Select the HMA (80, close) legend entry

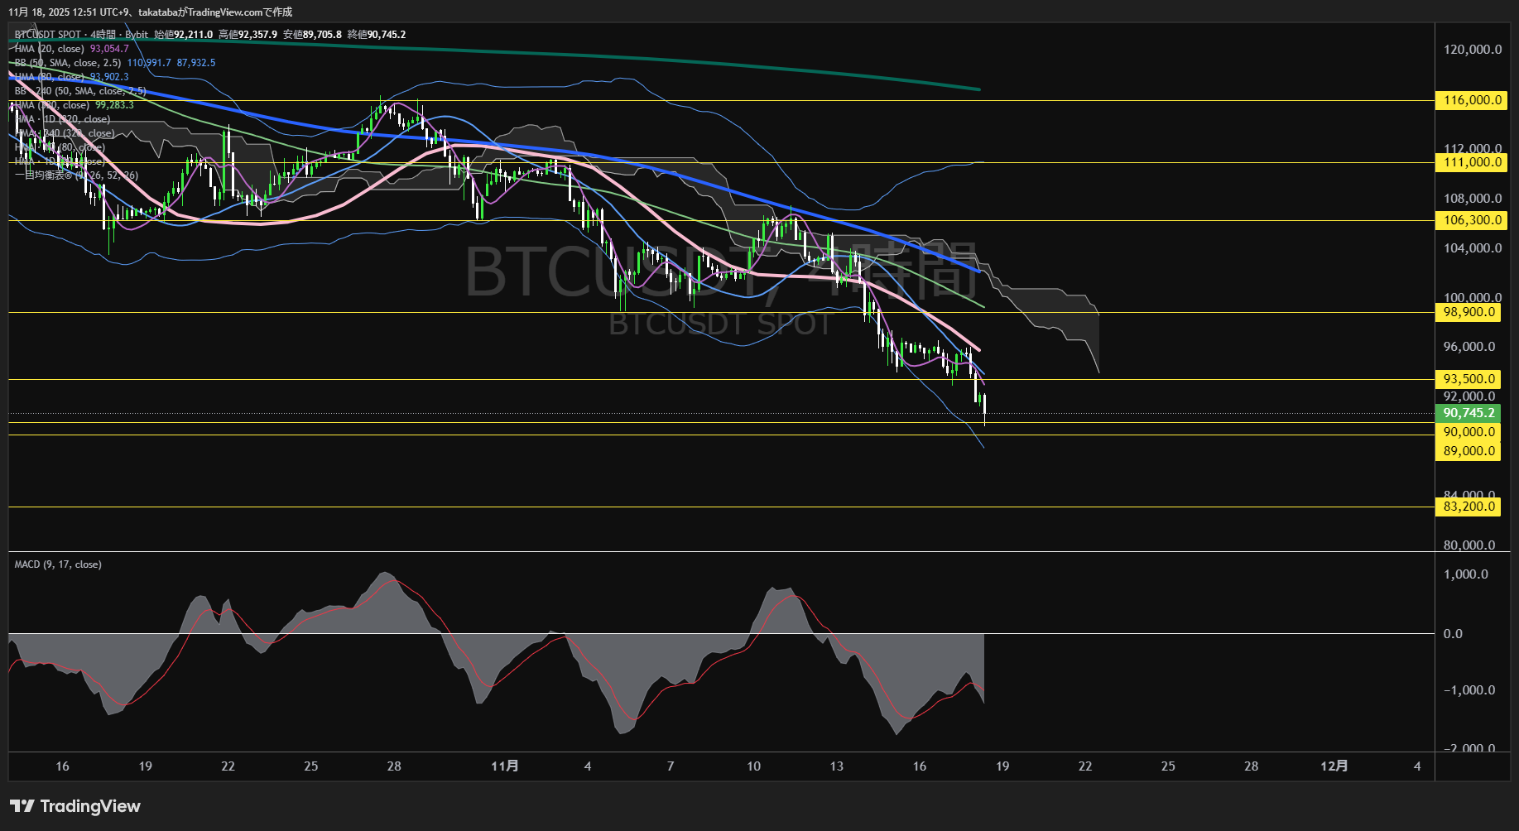point(51,76)
